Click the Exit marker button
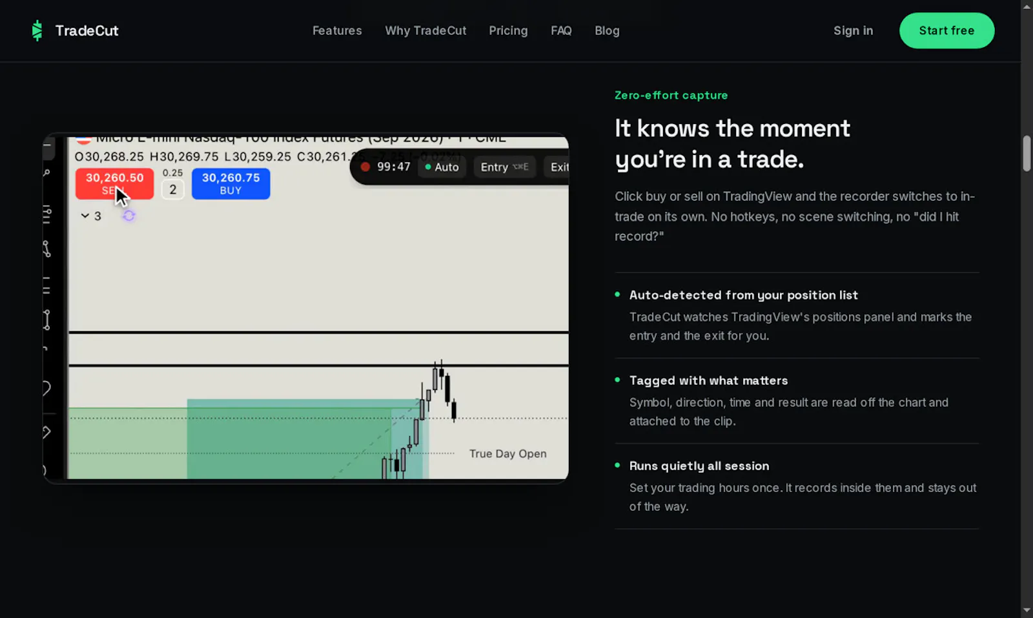1033x618 pixels. [557, 167]
